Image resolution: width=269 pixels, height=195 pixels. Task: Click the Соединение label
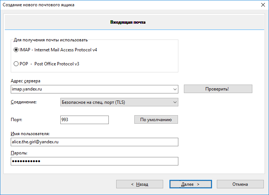(x=24, y=102)
